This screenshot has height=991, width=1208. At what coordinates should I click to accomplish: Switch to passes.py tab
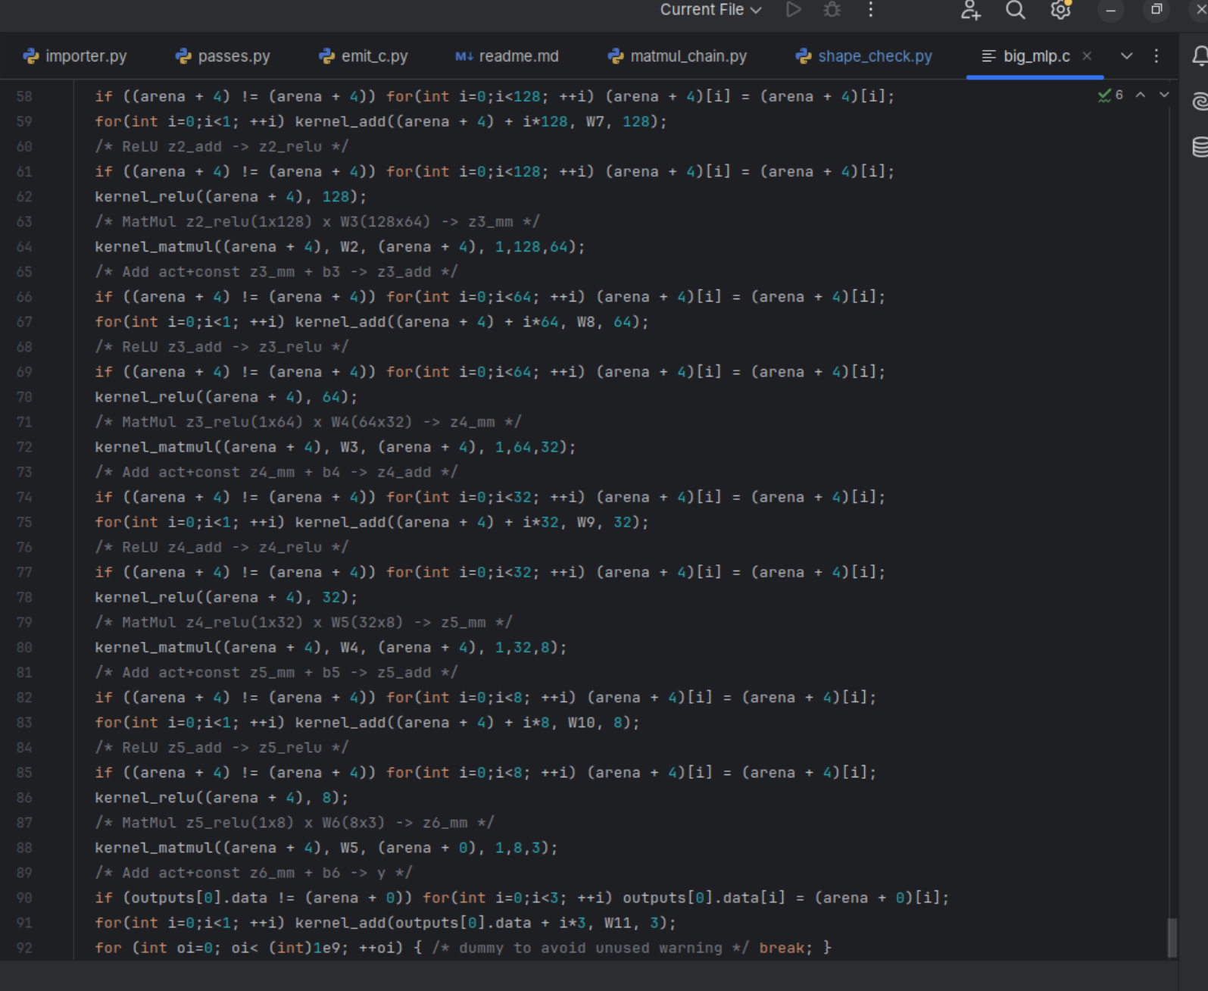click(223, 56)
